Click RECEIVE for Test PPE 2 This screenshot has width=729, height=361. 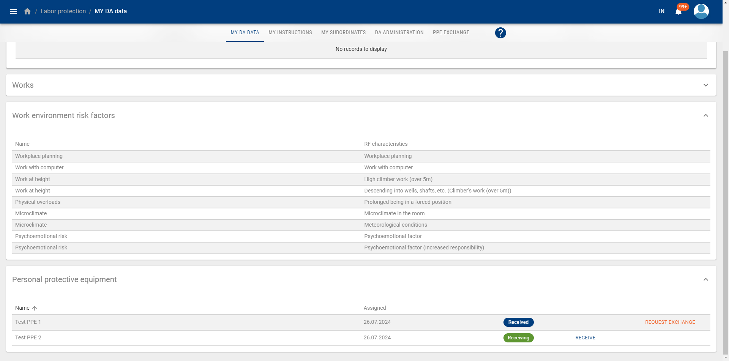click(x=585, y=338)
